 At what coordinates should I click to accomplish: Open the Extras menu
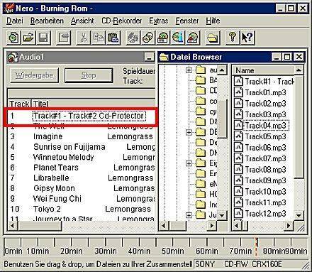[159, 21]
